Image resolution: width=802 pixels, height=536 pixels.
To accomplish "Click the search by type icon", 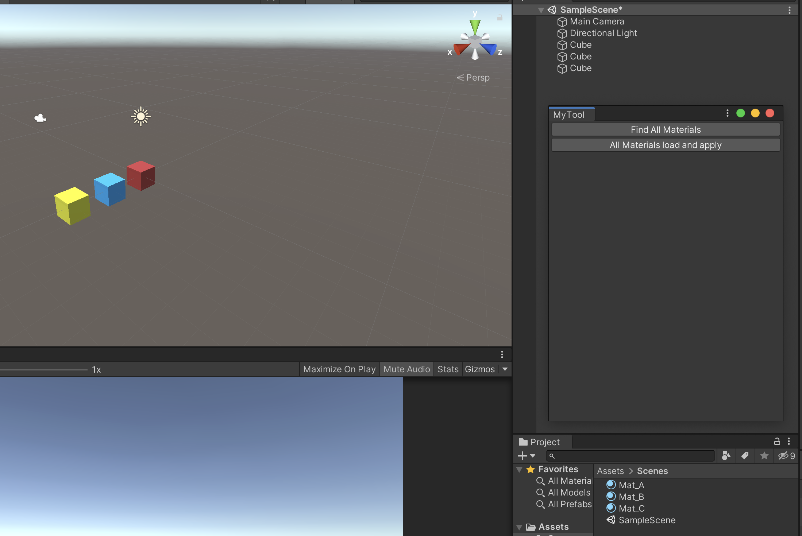I will (x=726, y=456).
